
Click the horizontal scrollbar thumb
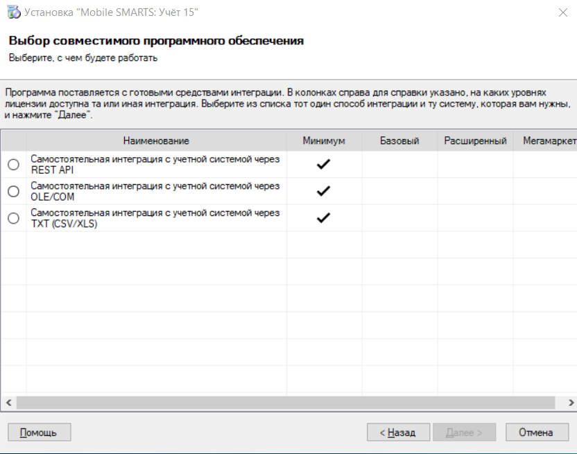click(x=286, y=403)
